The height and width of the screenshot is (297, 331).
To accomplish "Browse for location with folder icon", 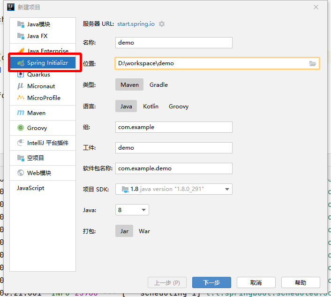I will pos(313,63).
